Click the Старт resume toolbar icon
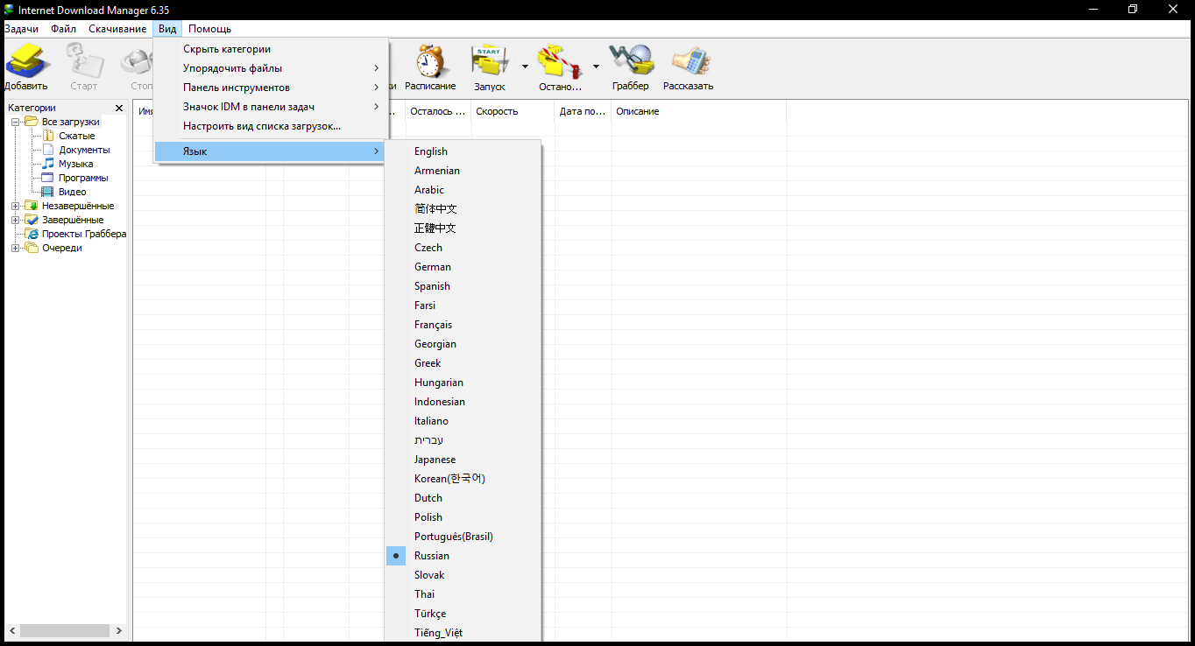 point(84,61)
